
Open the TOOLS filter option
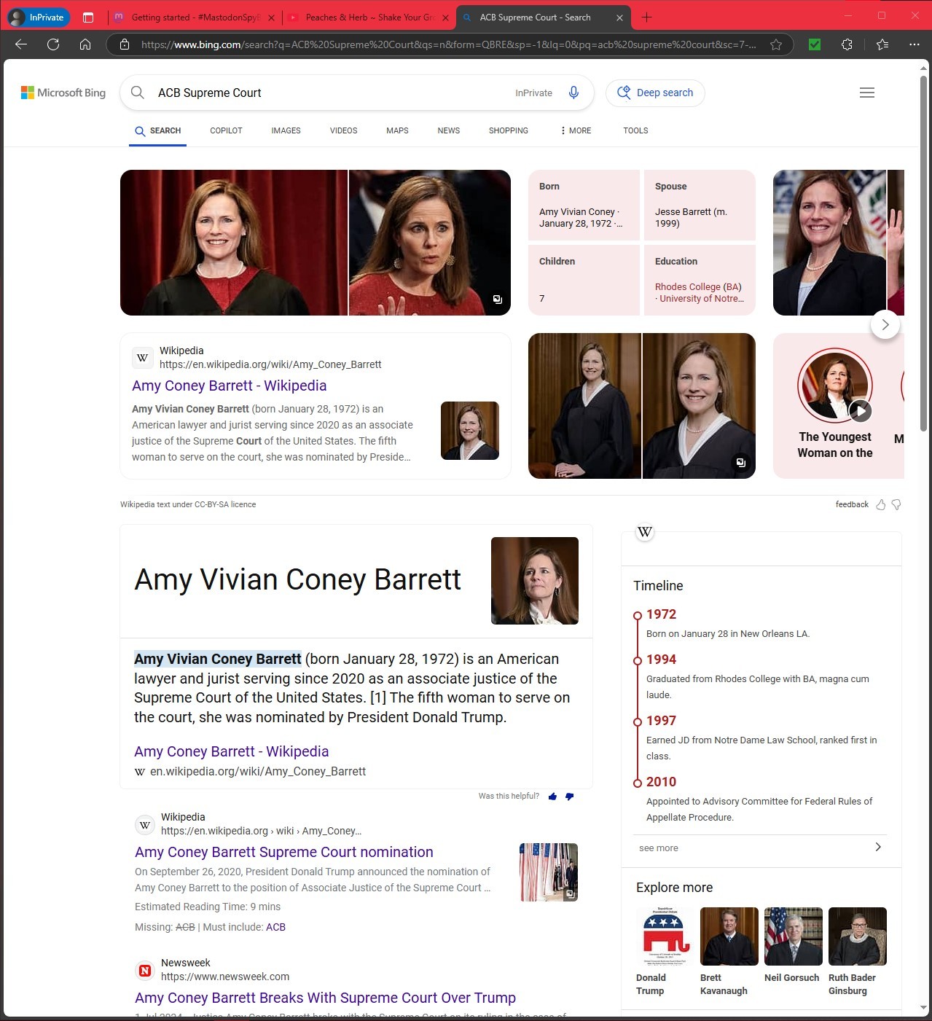(x=635, y=130)
